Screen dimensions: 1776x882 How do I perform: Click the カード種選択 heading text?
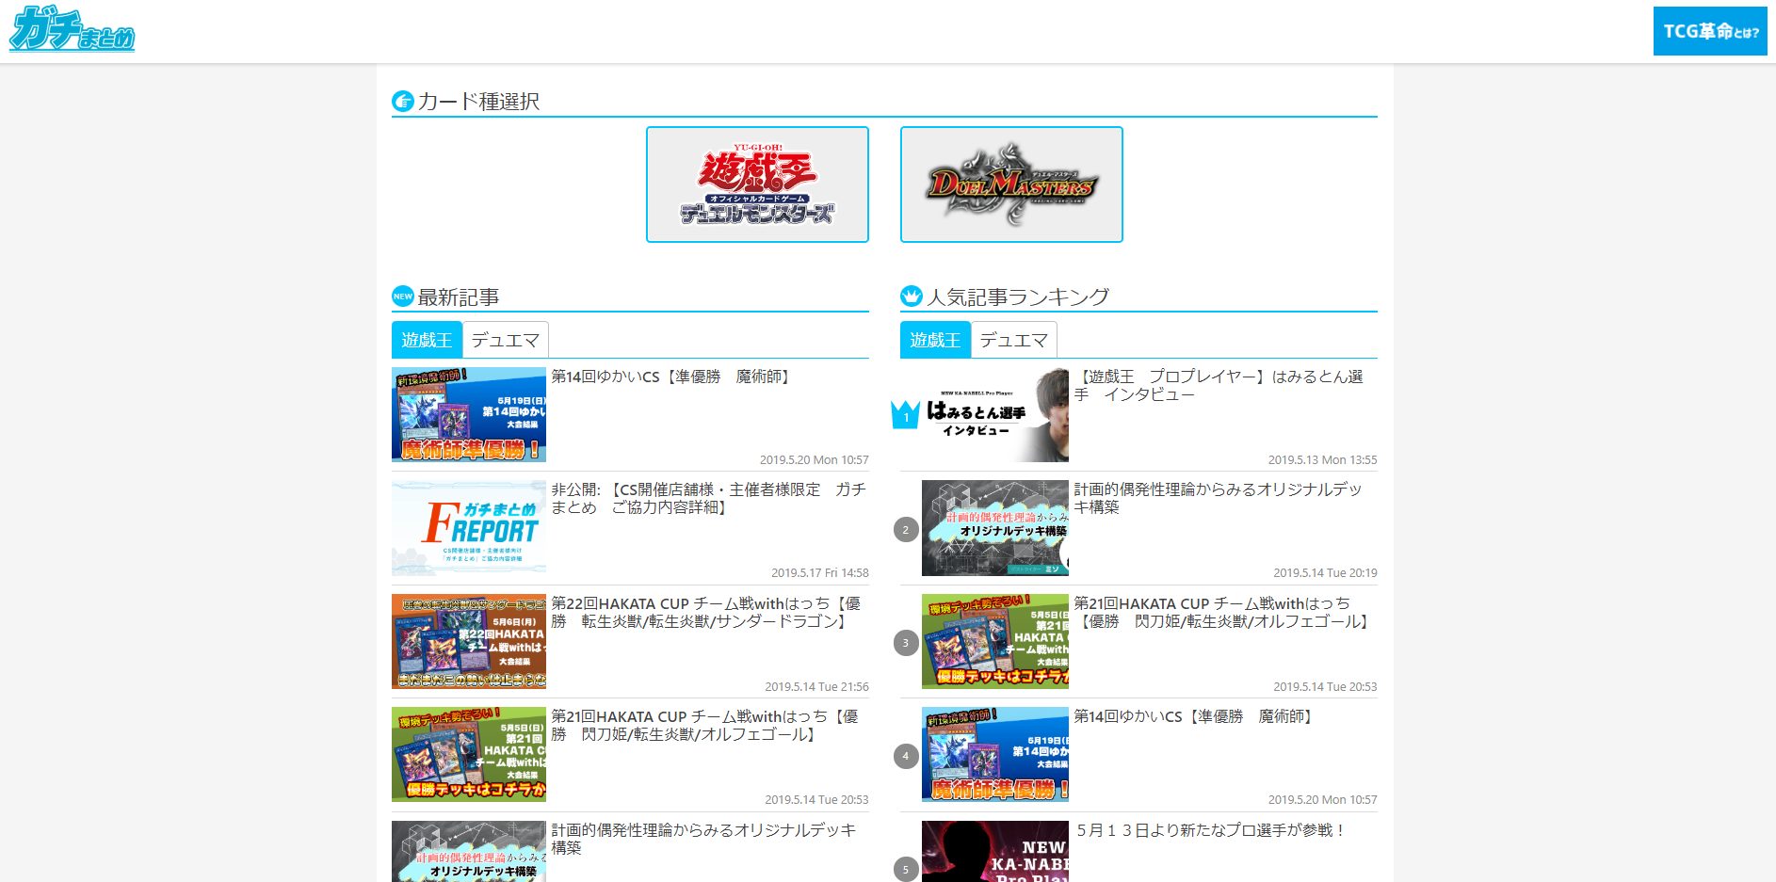click(x=478, y=101)
